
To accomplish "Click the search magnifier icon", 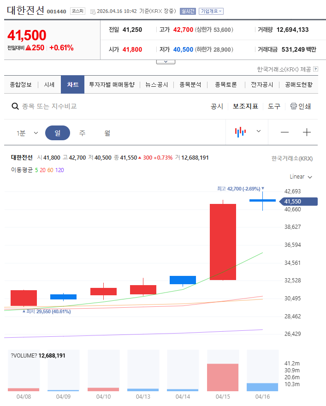I will (x=15, y=107).
